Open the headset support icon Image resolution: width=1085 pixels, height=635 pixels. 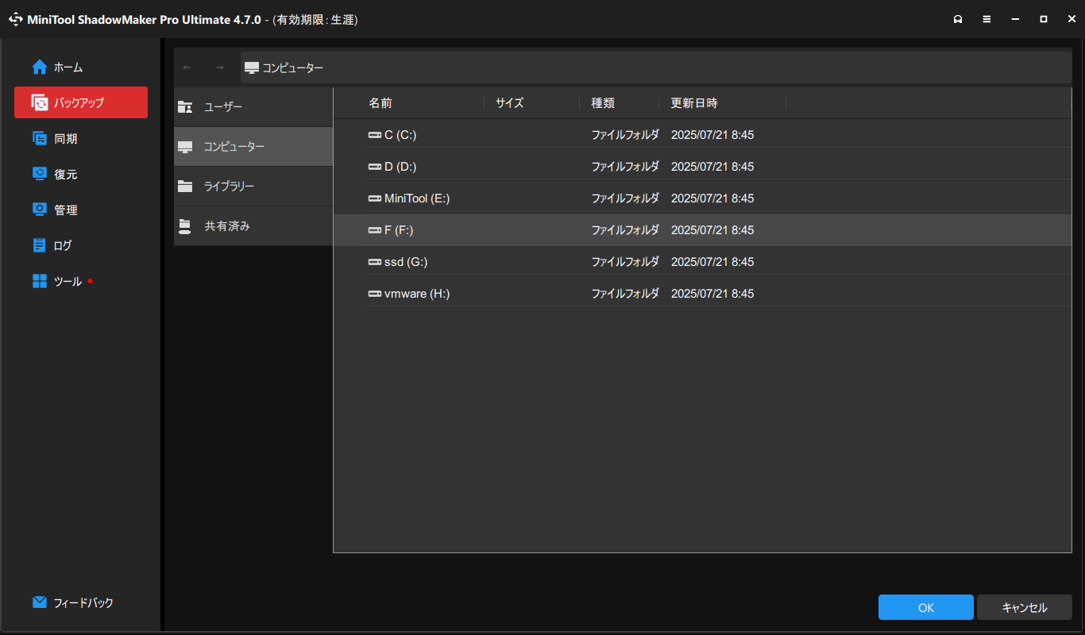pyautogui.click(x=959, y=19)
